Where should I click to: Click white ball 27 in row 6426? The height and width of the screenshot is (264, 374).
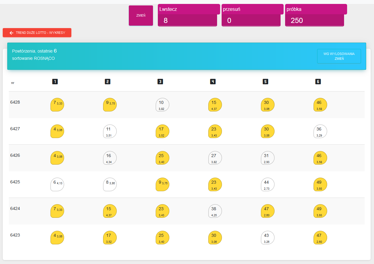215,158
